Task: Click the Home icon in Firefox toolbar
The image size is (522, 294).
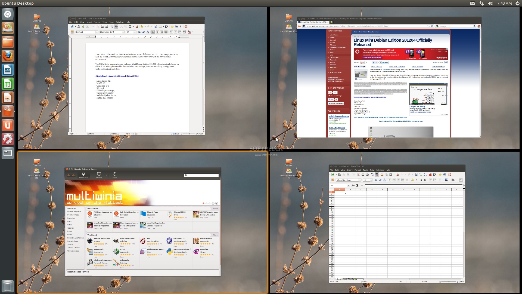Action: (479, 26)
